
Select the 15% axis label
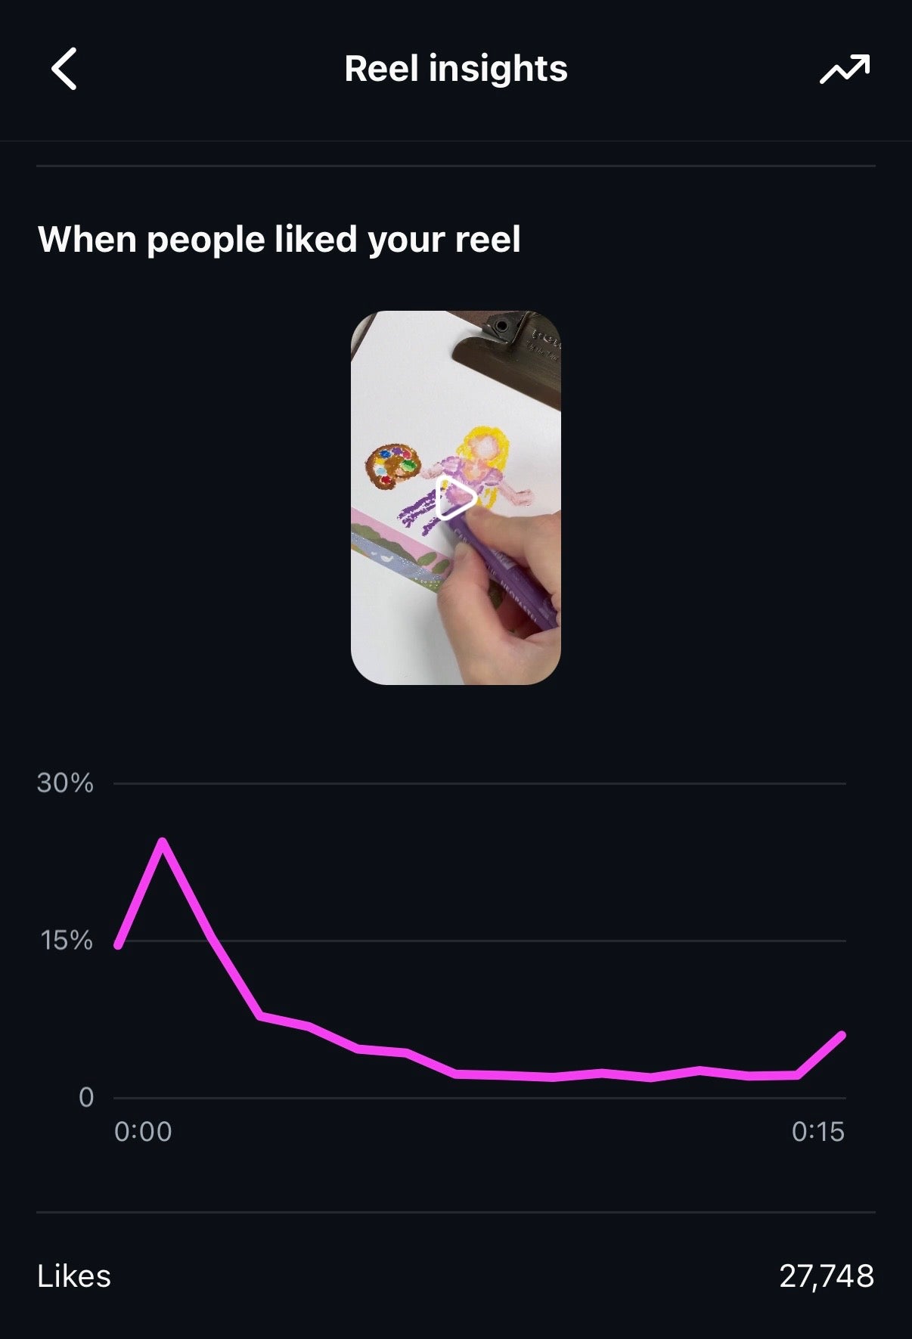[67, 941]
